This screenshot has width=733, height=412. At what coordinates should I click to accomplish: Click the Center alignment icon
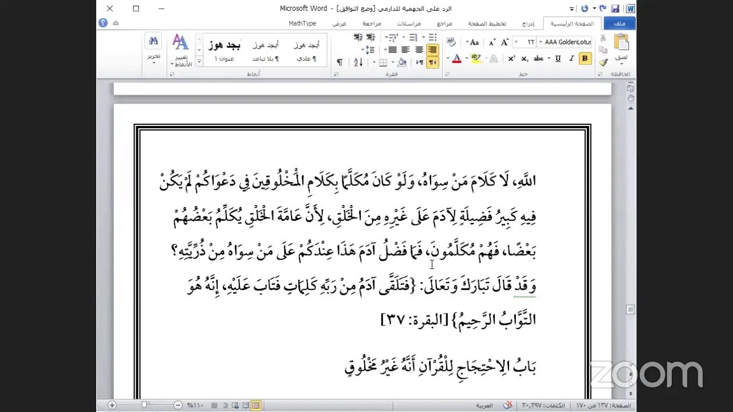[x=419, y=50]
